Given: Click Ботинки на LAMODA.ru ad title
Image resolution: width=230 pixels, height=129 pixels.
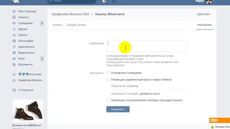Looking at the screenshot, I should 27,125.
